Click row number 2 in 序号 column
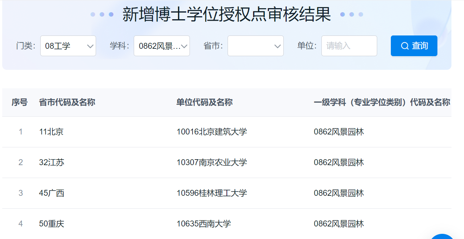Screen dimensions: 464x239 tap(21, 162)
